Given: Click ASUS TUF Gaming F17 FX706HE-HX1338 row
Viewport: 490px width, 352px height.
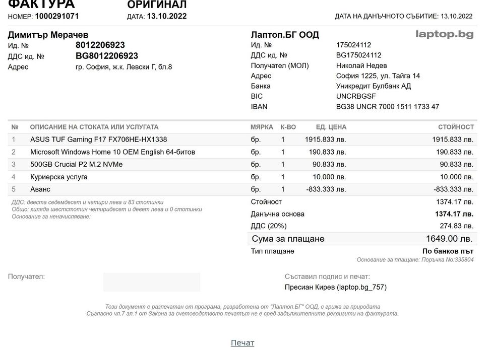Looking at the screenshot, I should [x=242, y=139].
